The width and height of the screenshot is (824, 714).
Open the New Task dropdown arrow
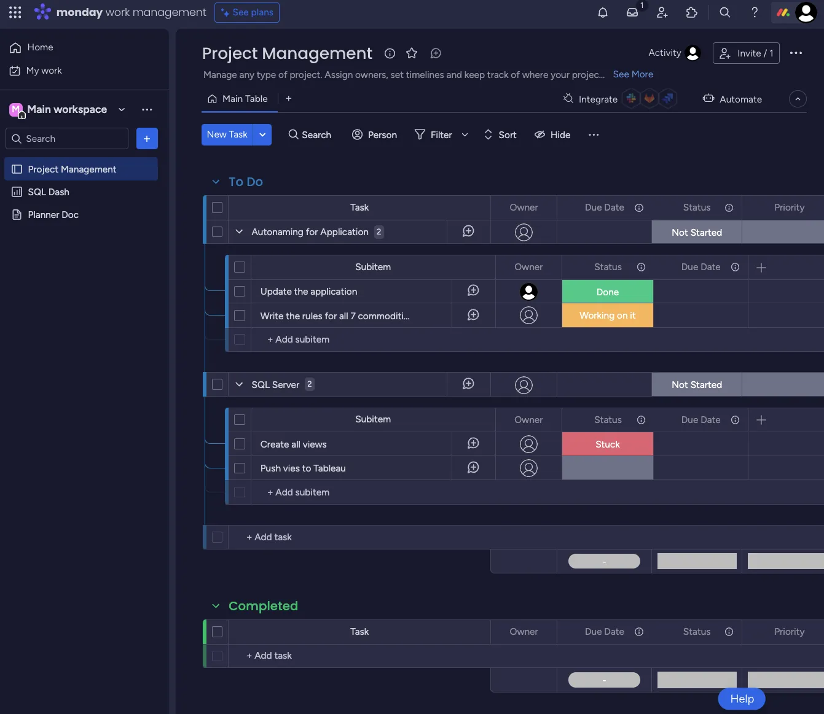(262, 134)
